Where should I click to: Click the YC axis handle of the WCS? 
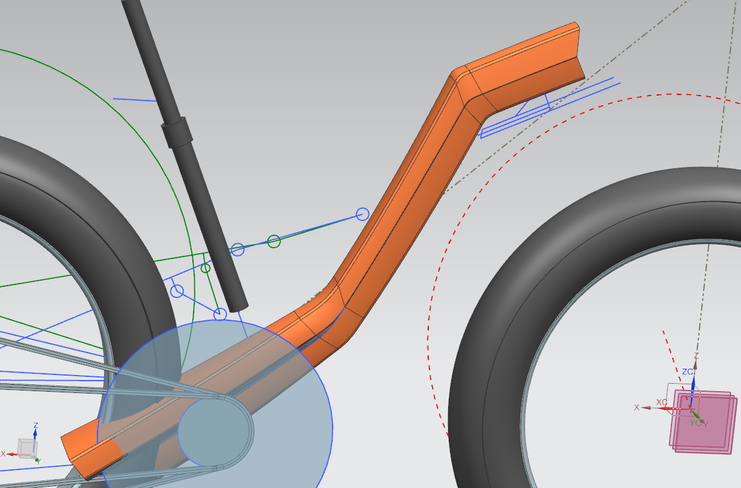[x=696, y=415]
